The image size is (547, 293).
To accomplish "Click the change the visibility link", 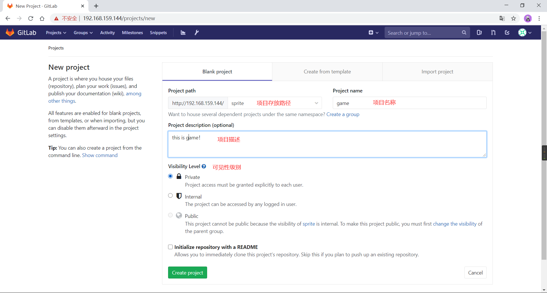I will click(x=455, y=224).
